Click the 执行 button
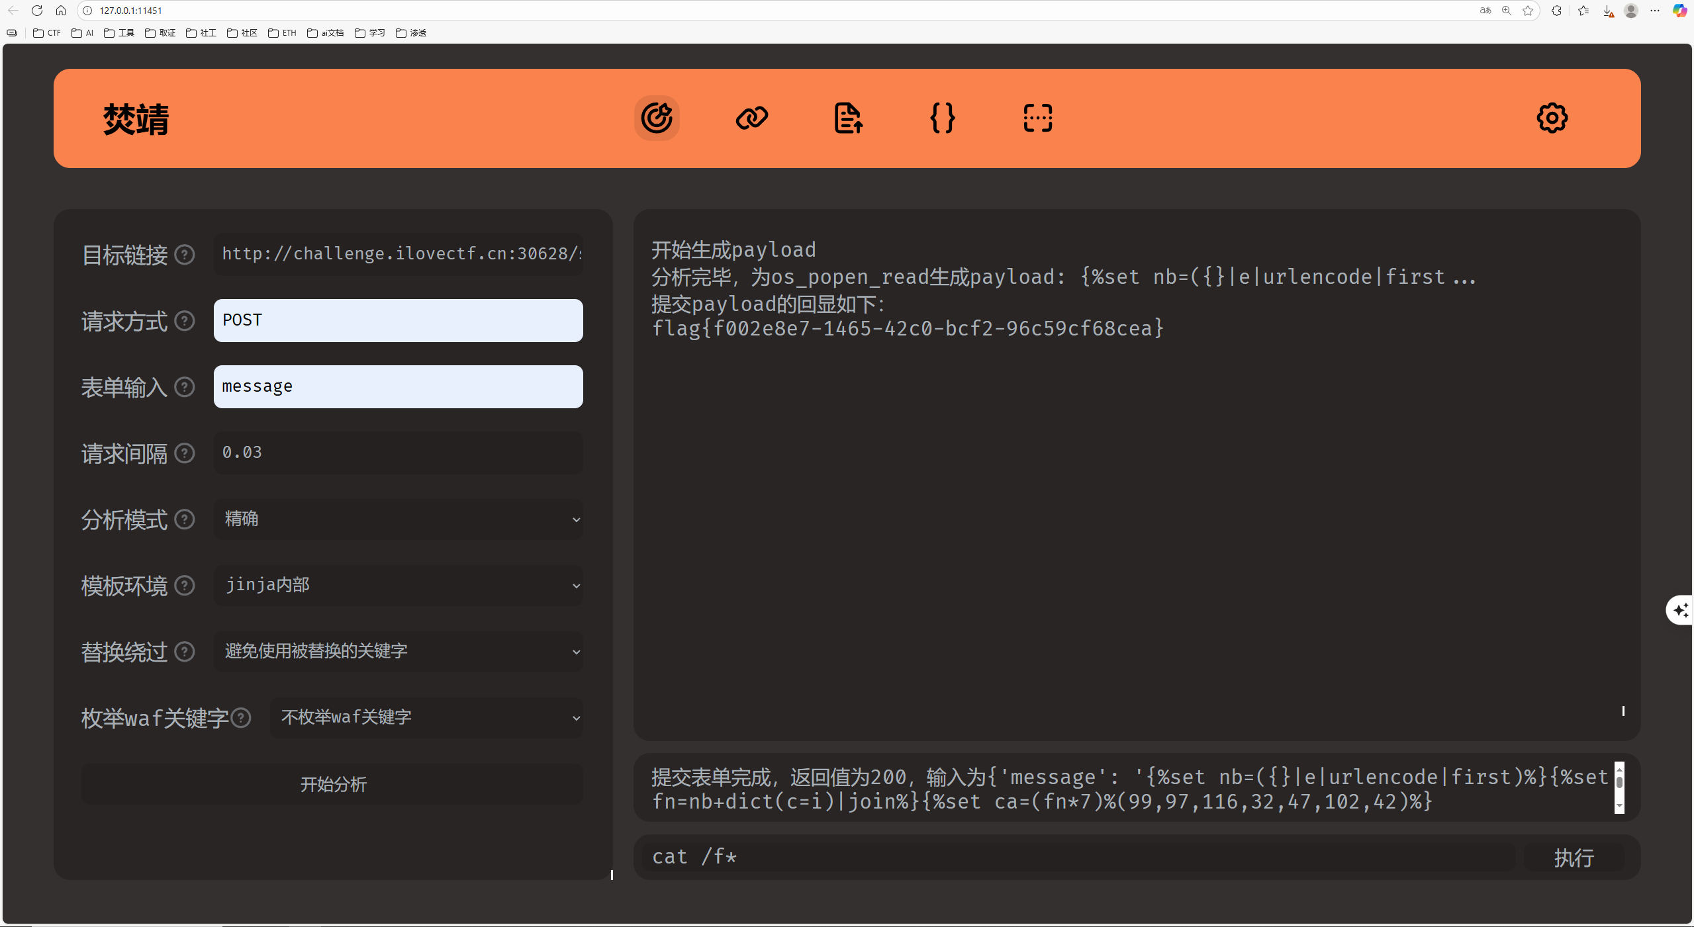The image size is (1694, 927). tap(1574, 858)
